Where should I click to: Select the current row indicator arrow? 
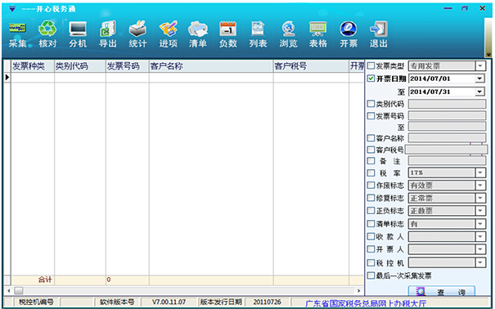point(7,77)
